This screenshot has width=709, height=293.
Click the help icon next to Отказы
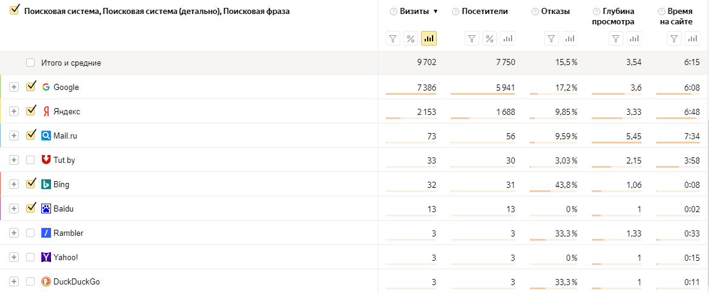click(535, 12)
